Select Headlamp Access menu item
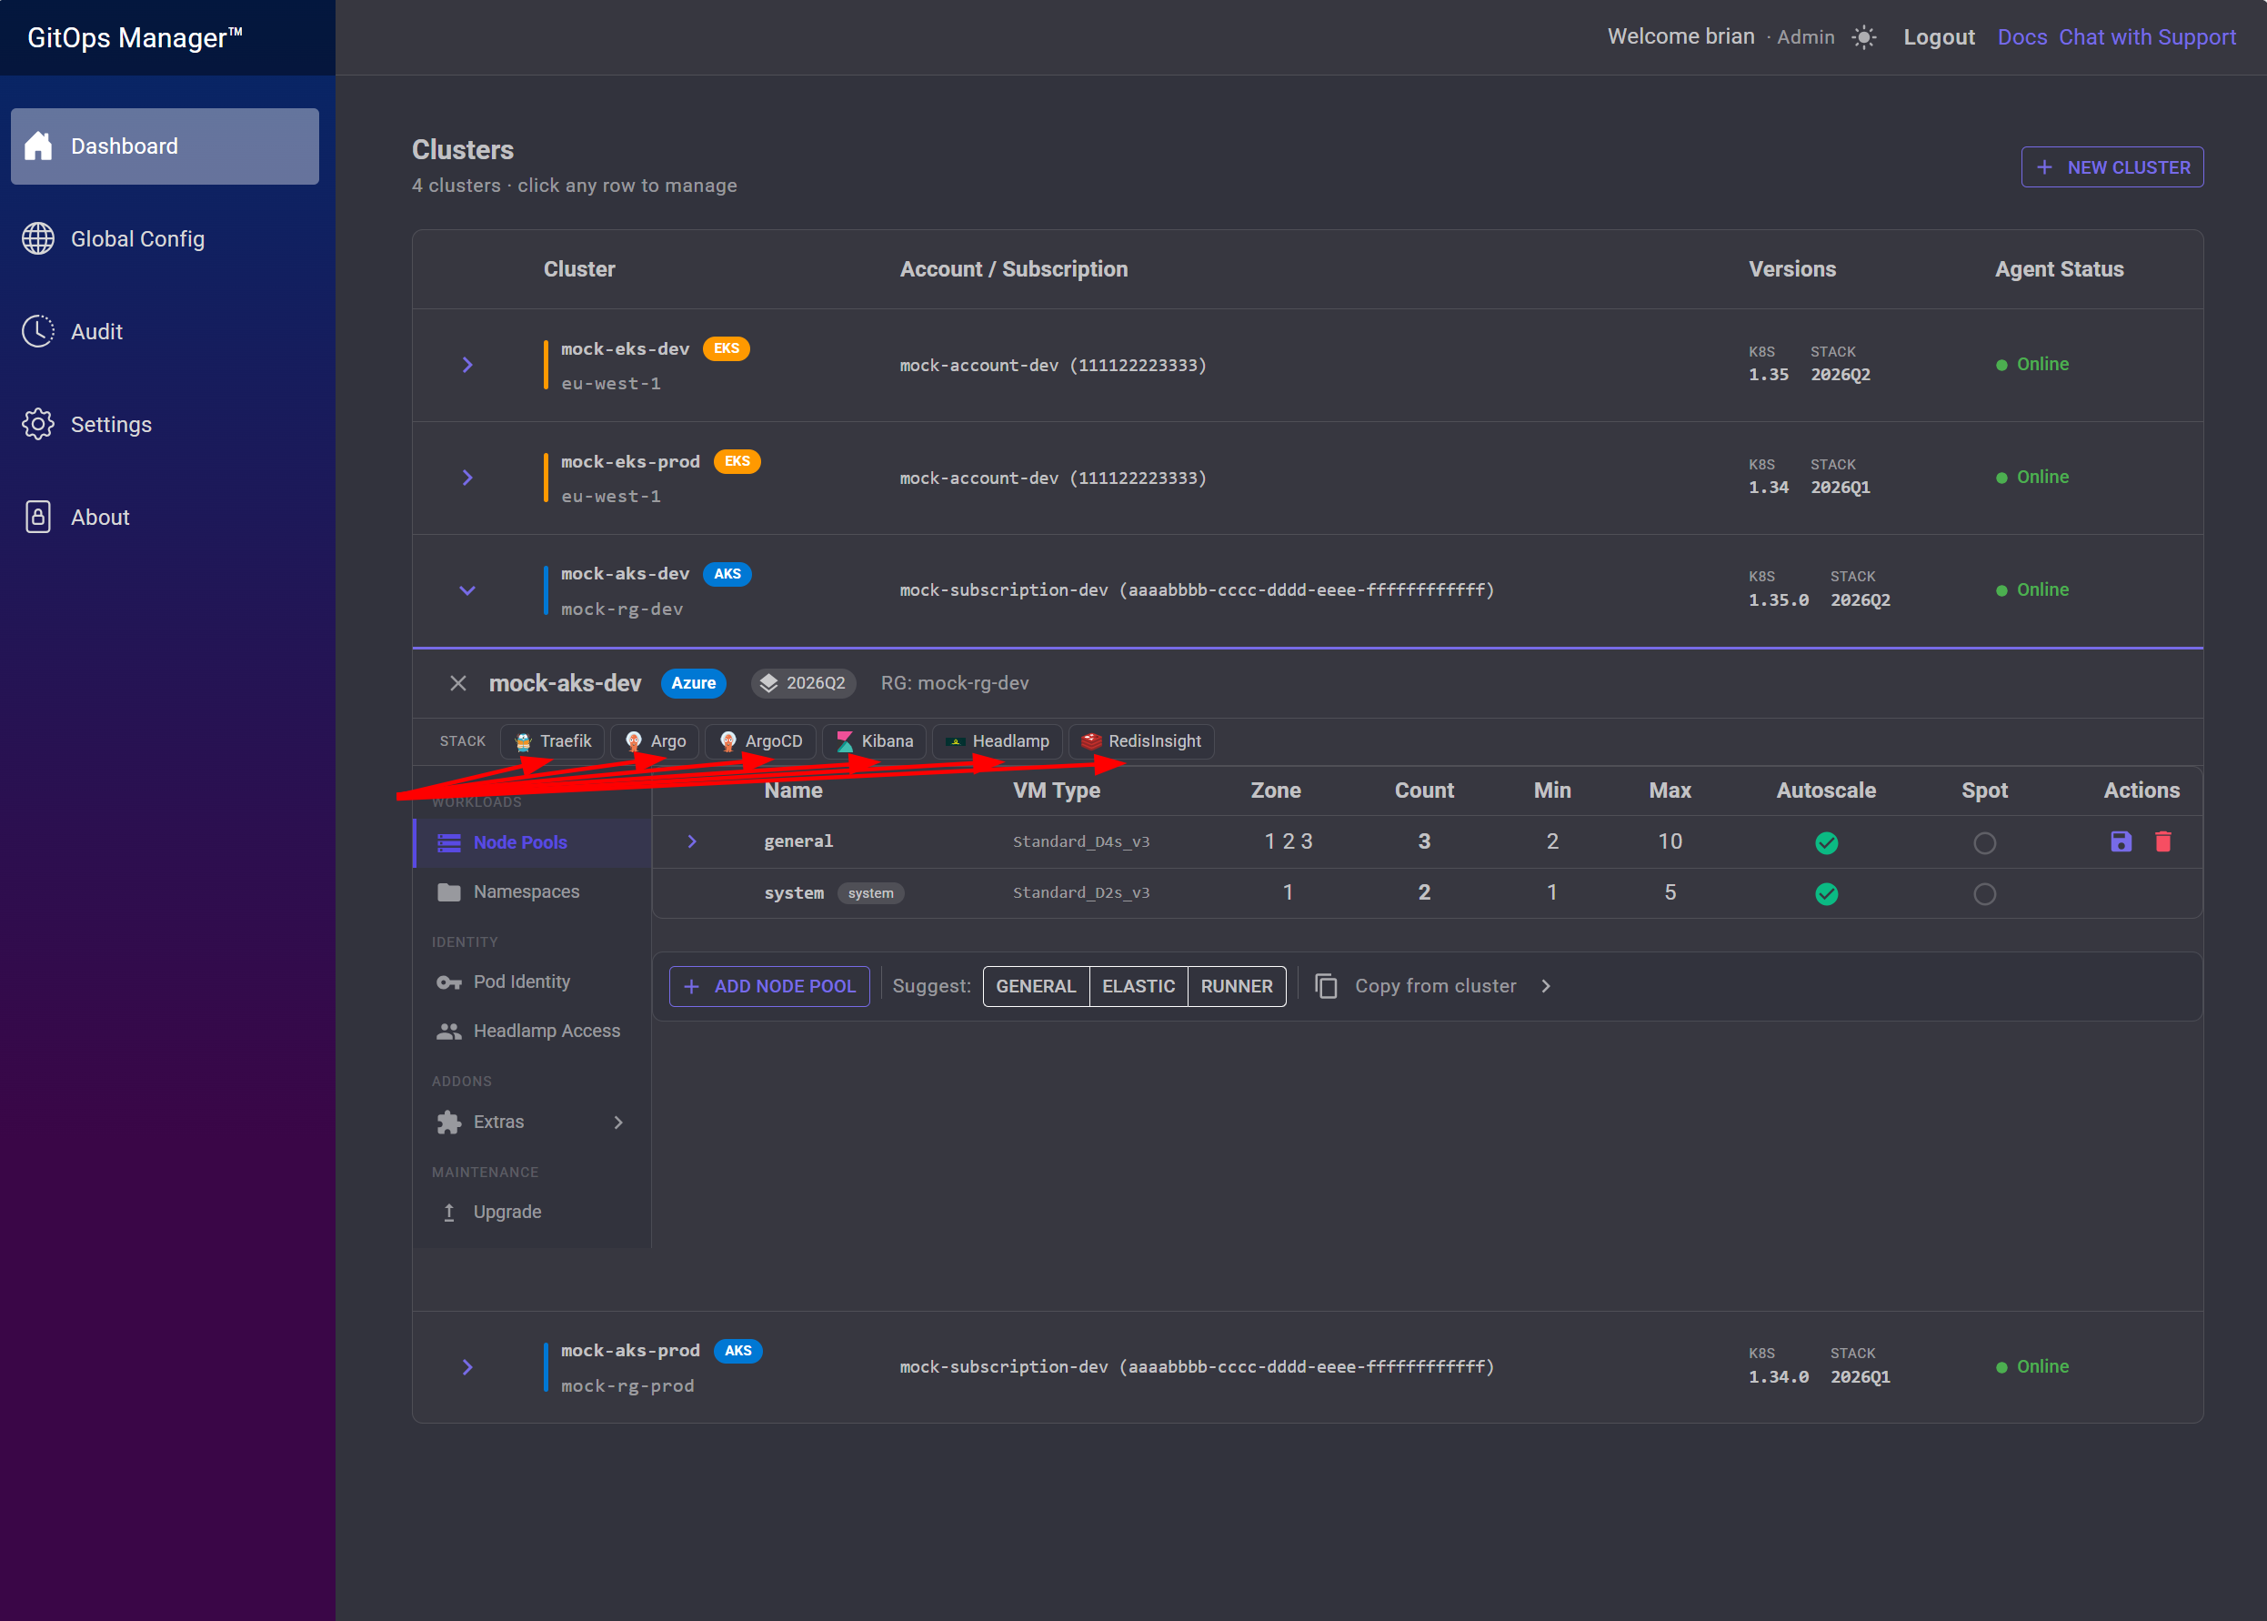This screenshot has height=1621, width=2267. [x=532, y=1032]
